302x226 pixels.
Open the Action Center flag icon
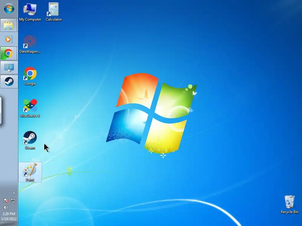pos(6,201)
